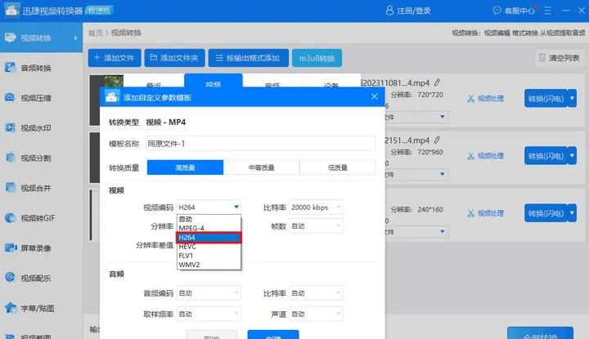589x339 pixels.
Task: Click 转换(闪电) for the 720*720 file
Action: (546, 98)
